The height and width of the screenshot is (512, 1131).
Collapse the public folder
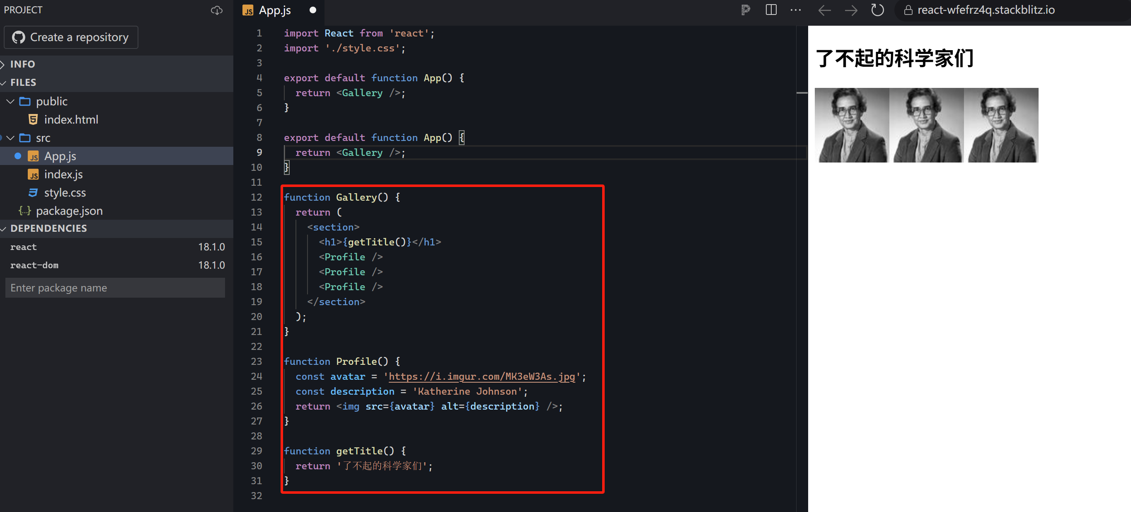pyautogui.click(x=10, y=102)
